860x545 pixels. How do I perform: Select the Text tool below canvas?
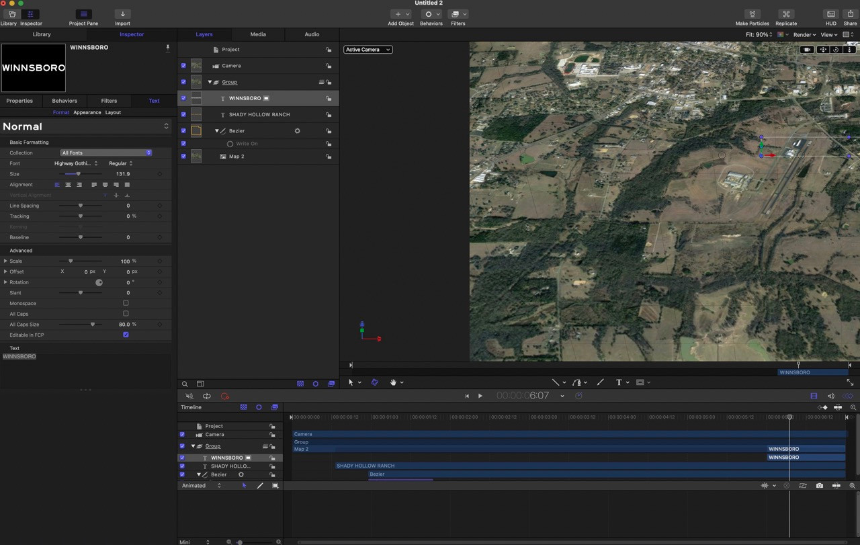pos(619,382)
